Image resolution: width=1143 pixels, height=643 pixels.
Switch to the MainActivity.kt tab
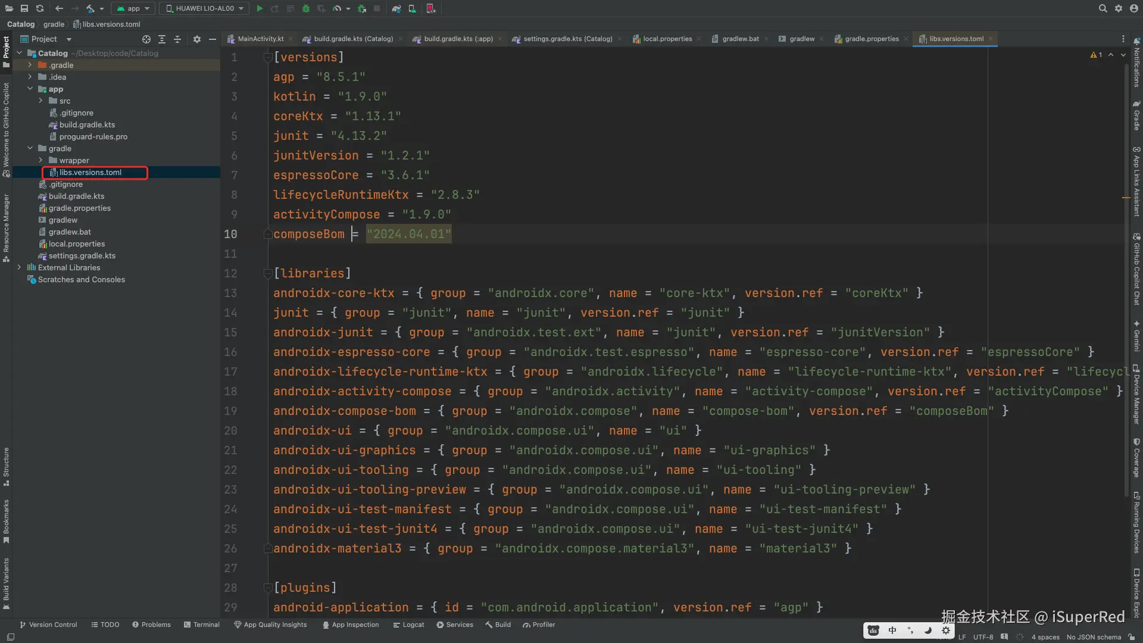click(260, 39)
